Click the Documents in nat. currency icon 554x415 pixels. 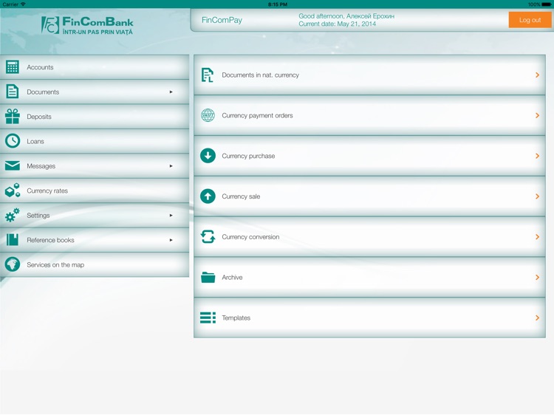tap(208, 75)
